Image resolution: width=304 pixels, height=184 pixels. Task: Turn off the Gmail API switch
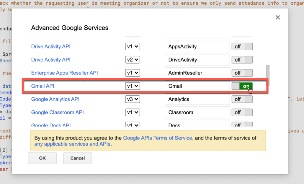242,86
